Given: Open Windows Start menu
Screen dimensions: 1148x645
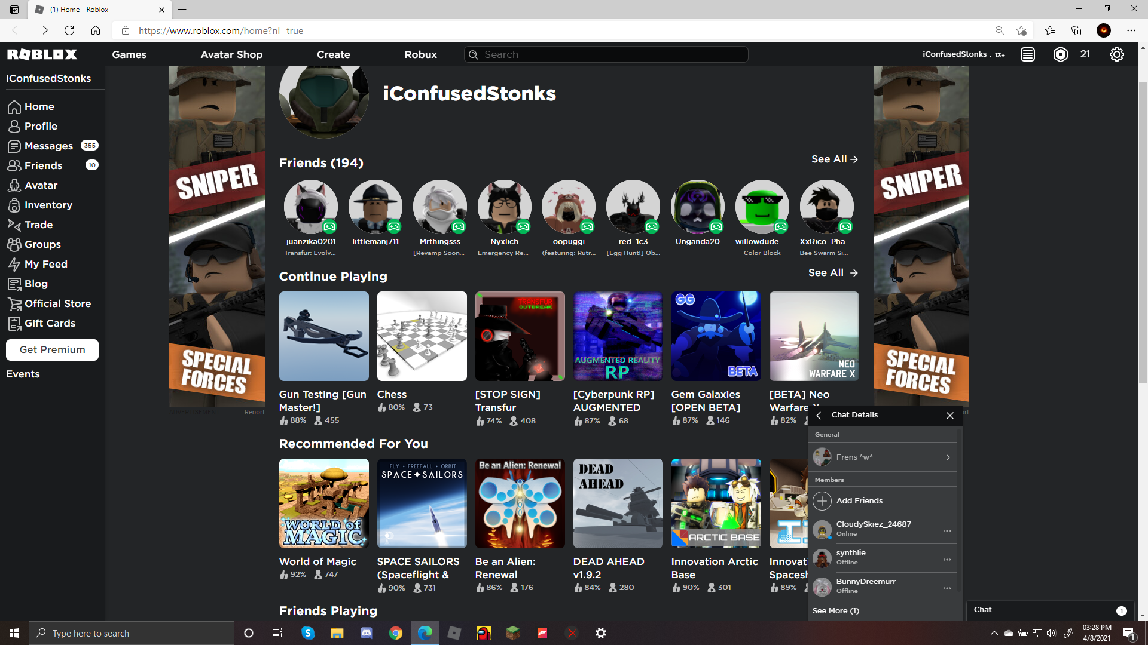Looking at the screenshot, I should (x=14, y=633).
